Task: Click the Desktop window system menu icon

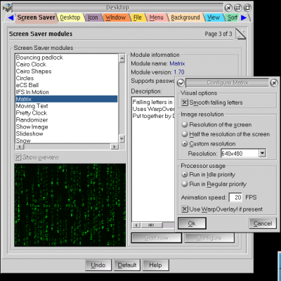Action: pos(7,8)
